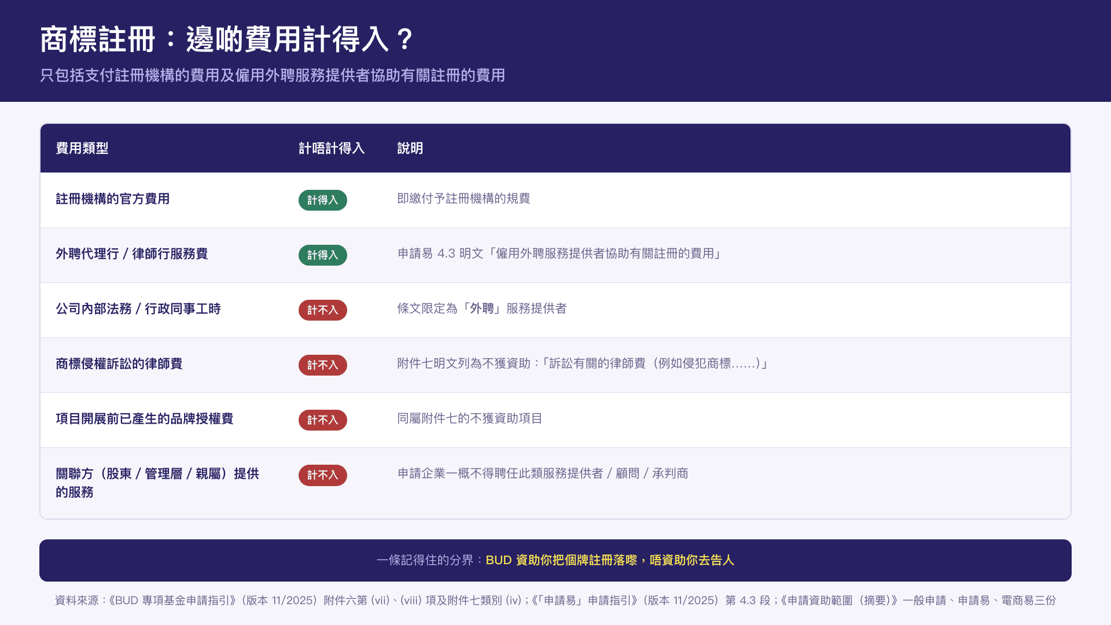The width and height of the screenshot is (1111, 625).
Task: Click the 說明 column header
Action: coord(410,148)
